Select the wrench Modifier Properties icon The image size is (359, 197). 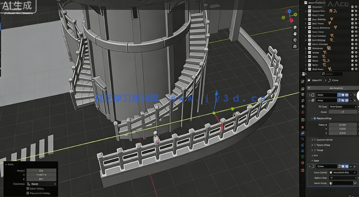303,133
